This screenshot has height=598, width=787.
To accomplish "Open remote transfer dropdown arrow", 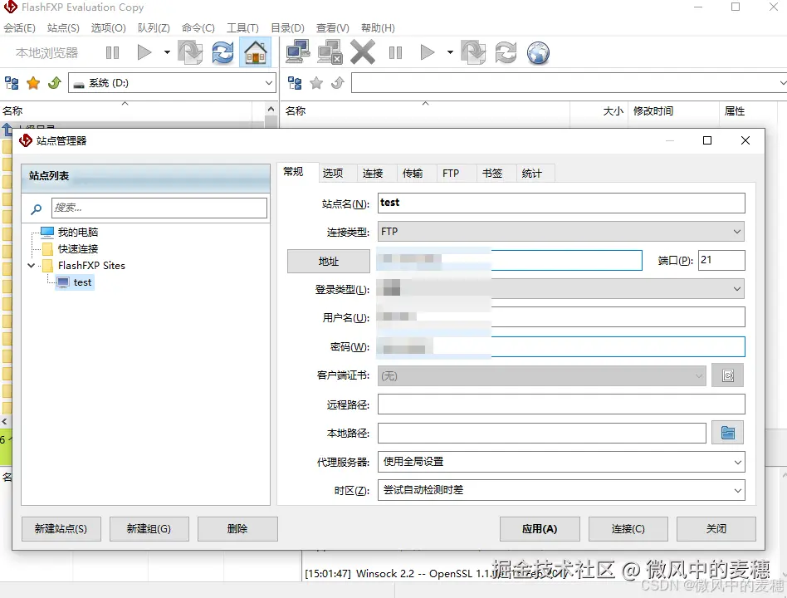I will [x=450, y=52].
